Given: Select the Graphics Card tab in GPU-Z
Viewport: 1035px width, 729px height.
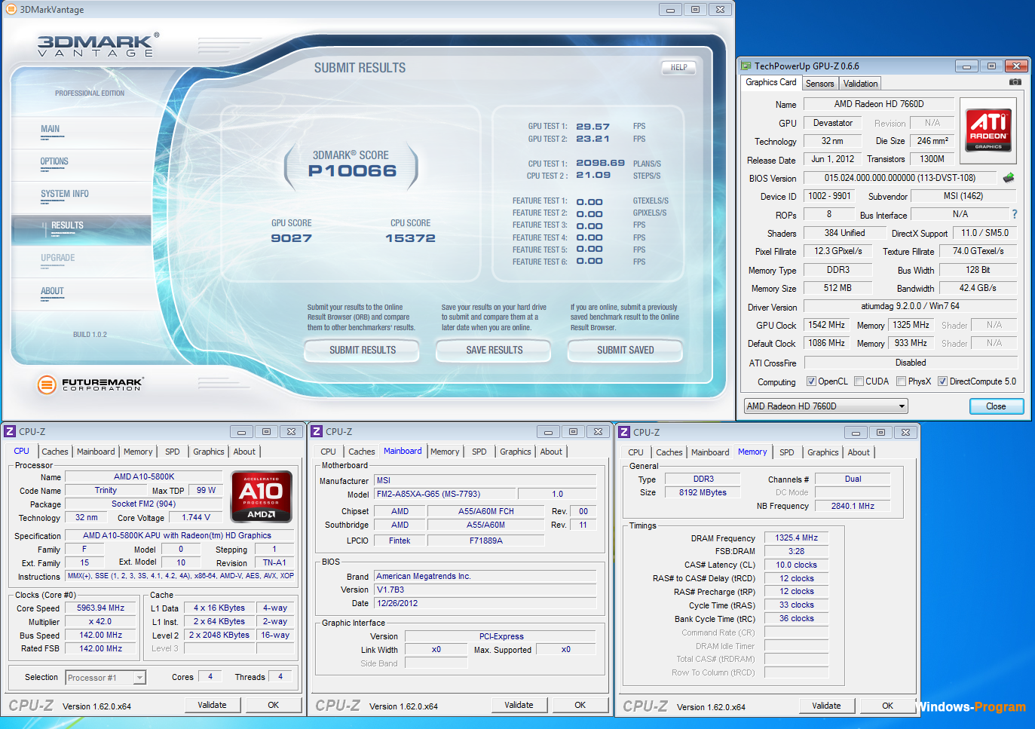Looking at the screenshot, I should pos(770,82).
